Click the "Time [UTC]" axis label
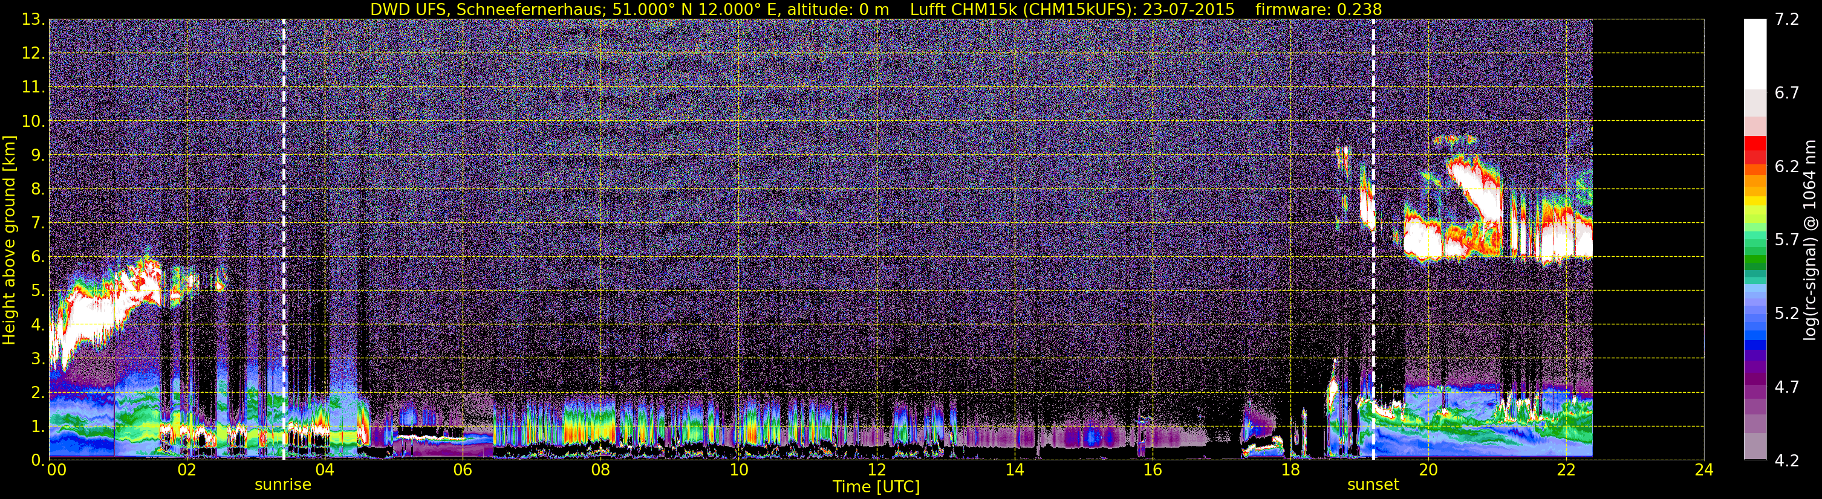 [x=876, y=487]
